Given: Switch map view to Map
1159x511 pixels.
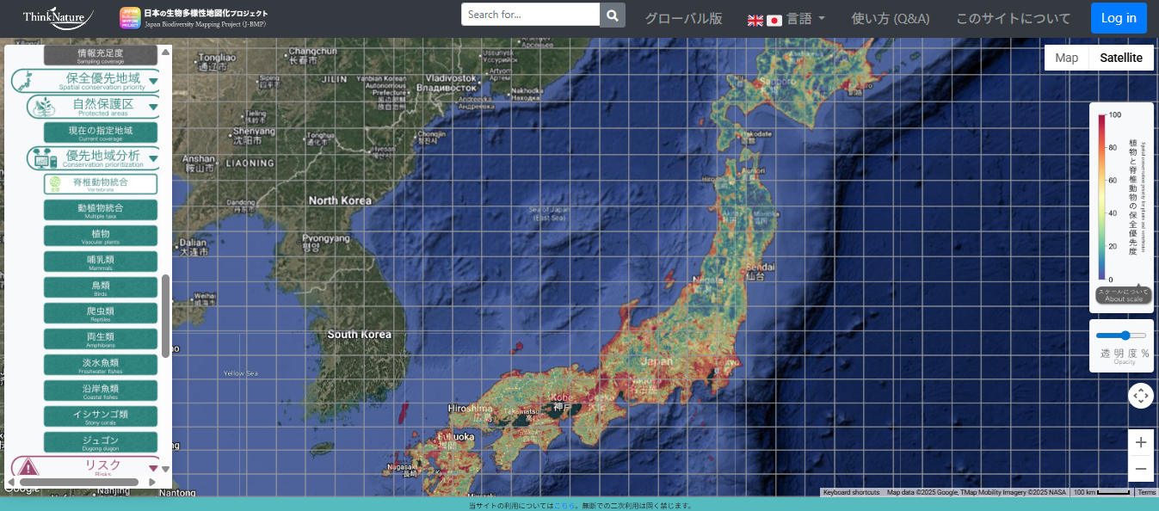Looking at the screenshot, I should click(1066, 58).
